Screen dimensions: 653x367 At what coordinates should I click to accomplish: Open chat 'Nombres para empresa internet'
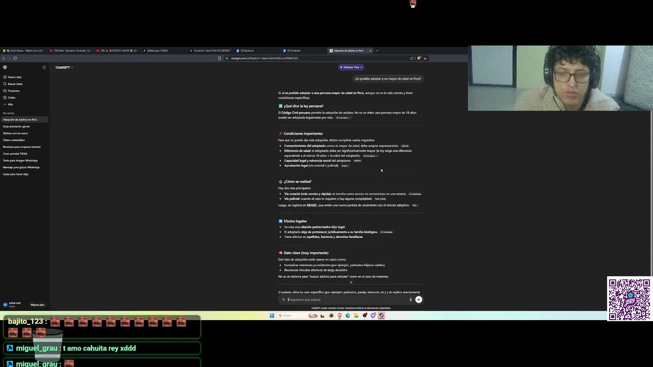tap(24, 147)
